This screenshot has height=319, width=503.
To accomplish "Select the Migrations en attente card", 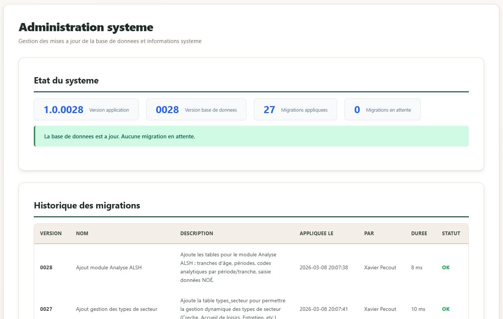I will [x=382, y=109].
